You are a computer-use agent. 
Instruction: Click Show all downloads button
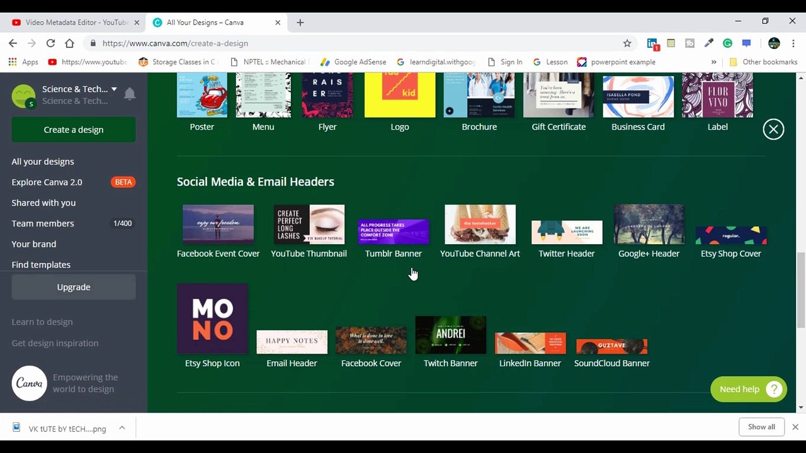[761, 427]
